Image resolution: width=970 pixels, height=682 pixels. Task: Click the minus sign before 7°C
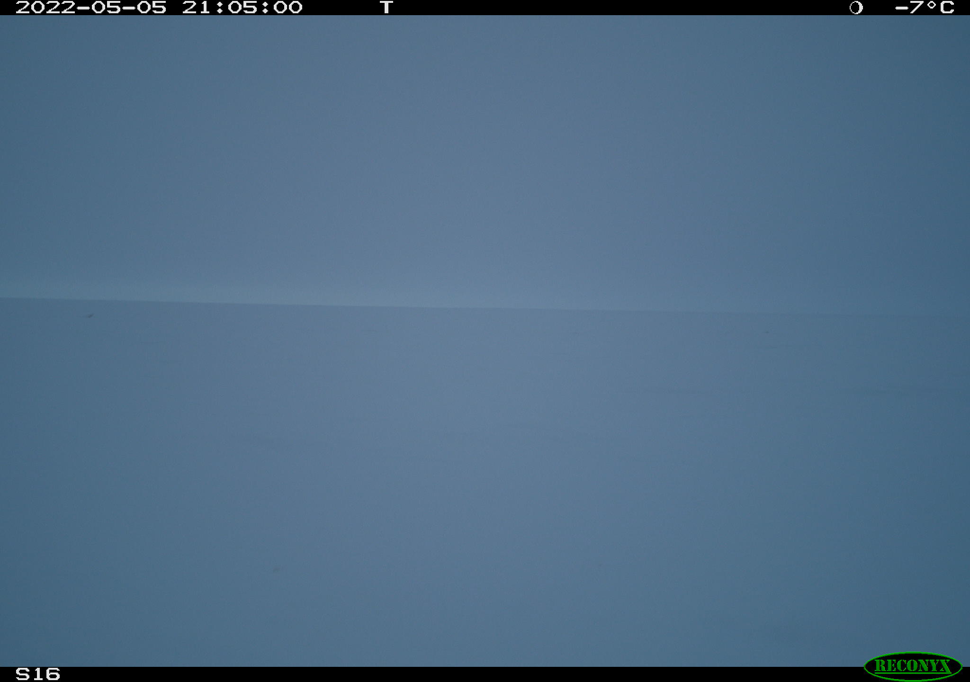tap(901, 8)
